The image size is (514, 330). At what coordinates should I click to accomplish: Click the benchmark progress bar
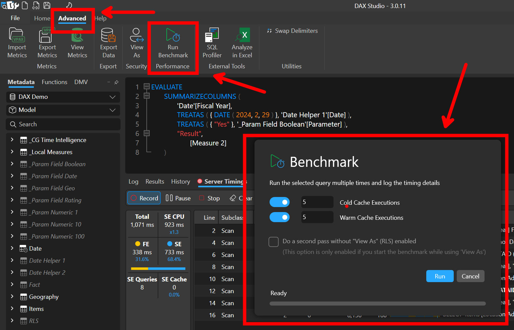tap(377, 304)
